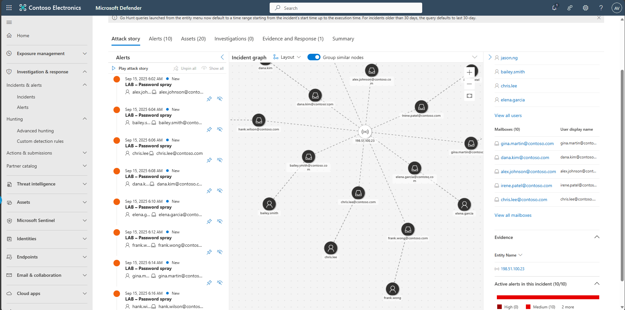The width and height of the screenshot is (625, 310).
Task: Hide the 6:08 AM alert from graph
Action: [220, 191]
